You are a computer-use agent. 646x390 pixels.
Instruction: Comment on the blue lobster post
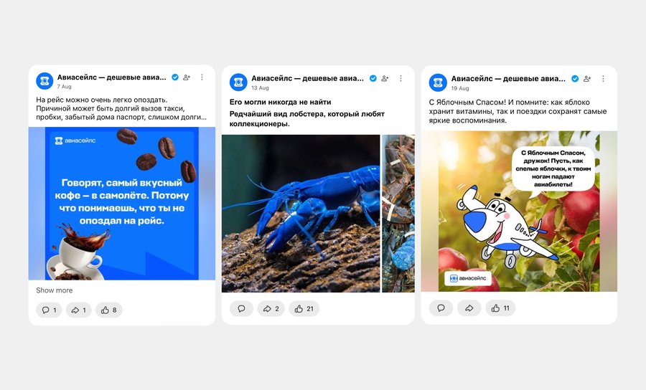[x=241, y=308]
